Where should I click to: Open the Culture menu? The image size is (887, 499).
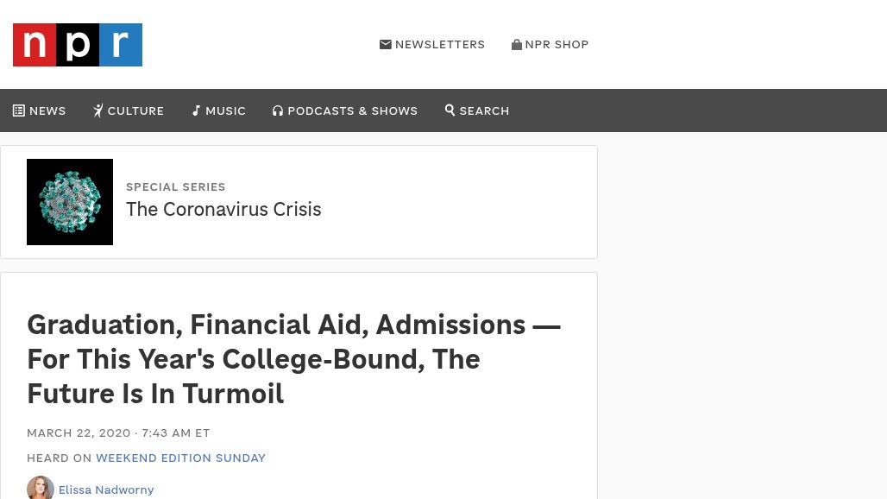pos(135,111)
